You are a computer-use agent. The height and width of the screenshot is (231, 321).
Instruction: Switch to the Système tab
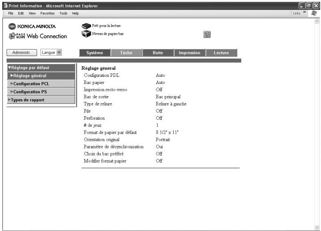[94, 53]
